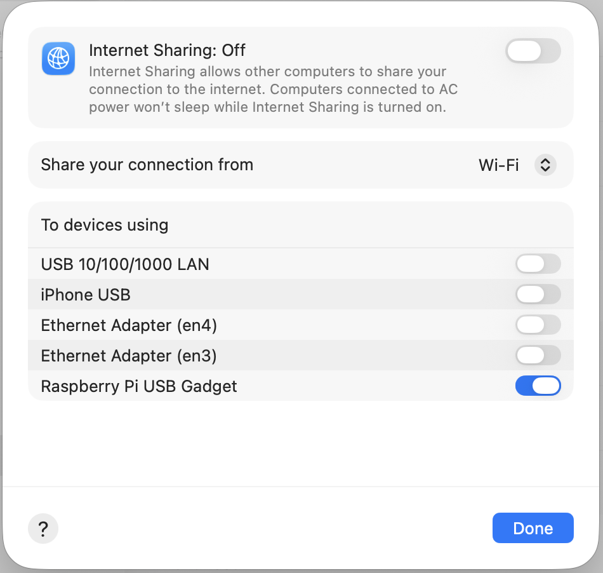Select the iPhone USB row label
Screen dimensions: 603x573
coord(86,295)
